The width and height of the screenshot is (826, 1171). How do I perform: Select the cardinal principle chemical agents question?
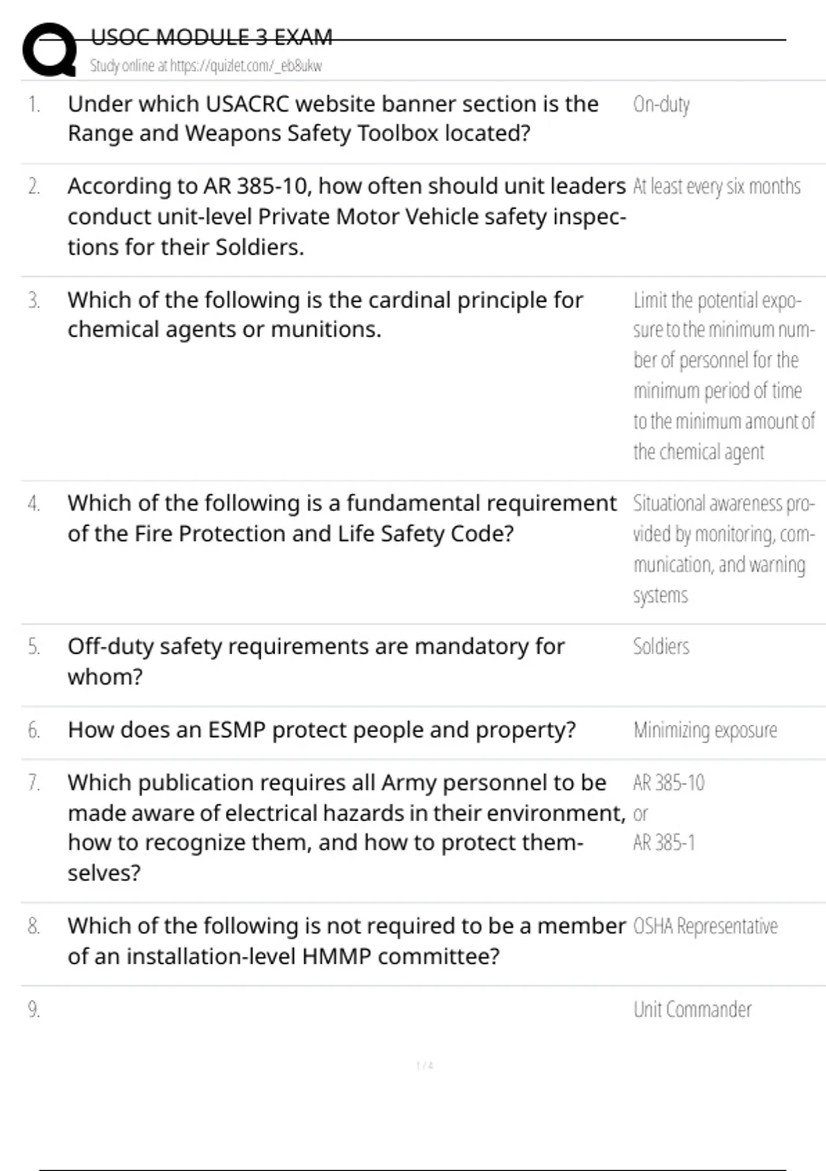pyautogui.click(x=325, y=315)
